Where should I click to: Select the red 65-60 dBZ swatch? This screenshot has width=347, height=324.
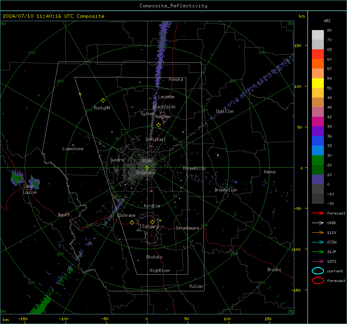[x=318, y=54]
